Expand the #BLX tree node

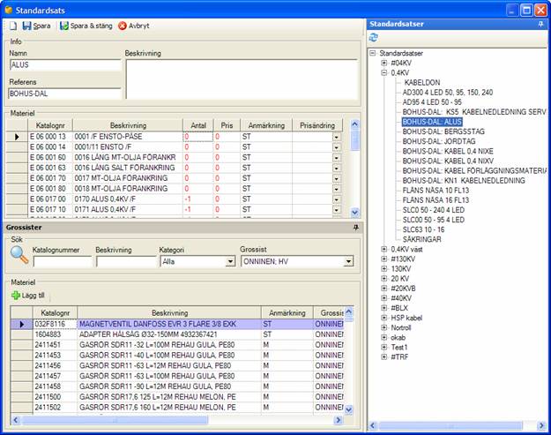(x=384, y=308)
